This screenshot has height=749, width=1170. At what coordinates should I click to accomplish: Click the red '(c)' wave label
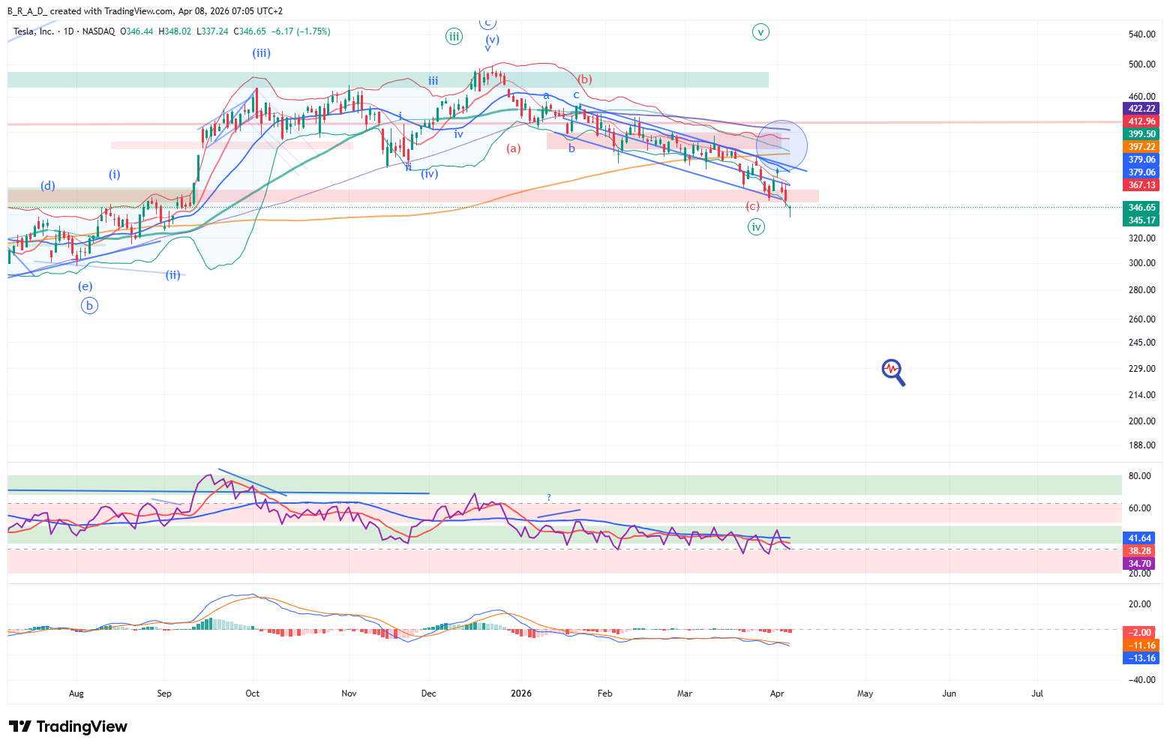point(752,206)
